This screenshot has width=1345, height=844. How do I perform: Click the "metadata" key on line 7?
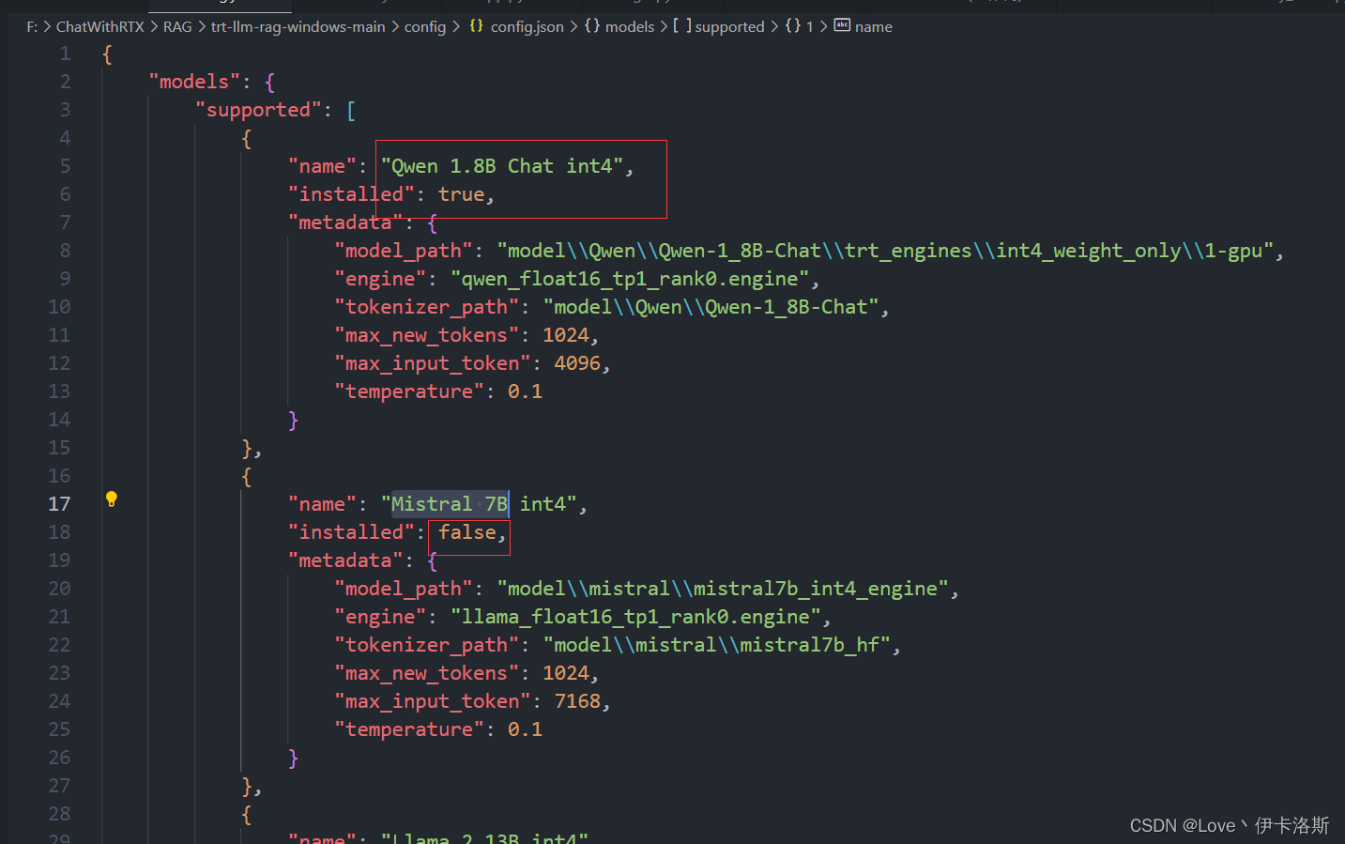(345, 223)
